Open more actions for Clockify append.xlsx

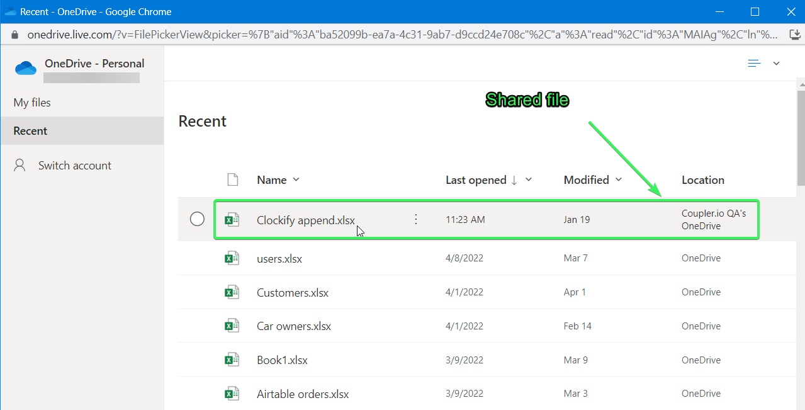click(415, 219)
